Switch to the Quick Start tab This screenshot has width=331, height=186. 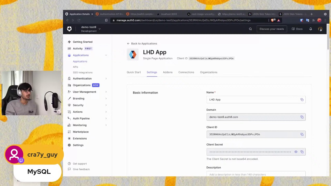pos(134,72)
